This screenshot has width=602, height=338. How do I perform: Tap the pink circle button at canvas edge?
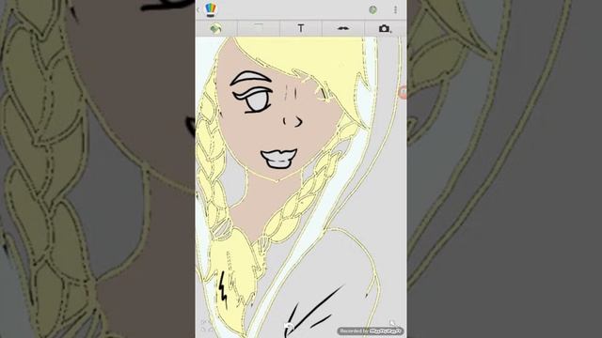coord(404,92)
